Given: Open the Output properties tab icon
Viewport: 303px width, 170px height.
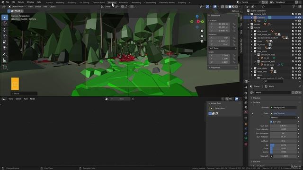Looking at the screenshot, I should [x=246, y=98].
